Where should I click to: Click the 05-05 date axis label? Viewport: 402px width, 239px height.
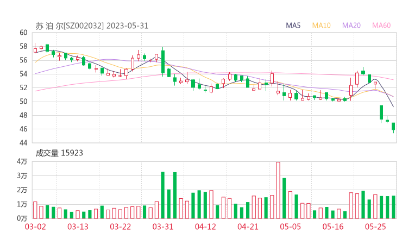click(x=291, y=227)
